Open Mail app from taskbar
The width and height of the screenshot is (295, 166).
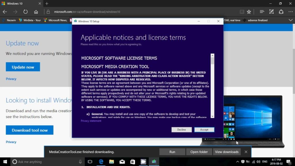122,162
